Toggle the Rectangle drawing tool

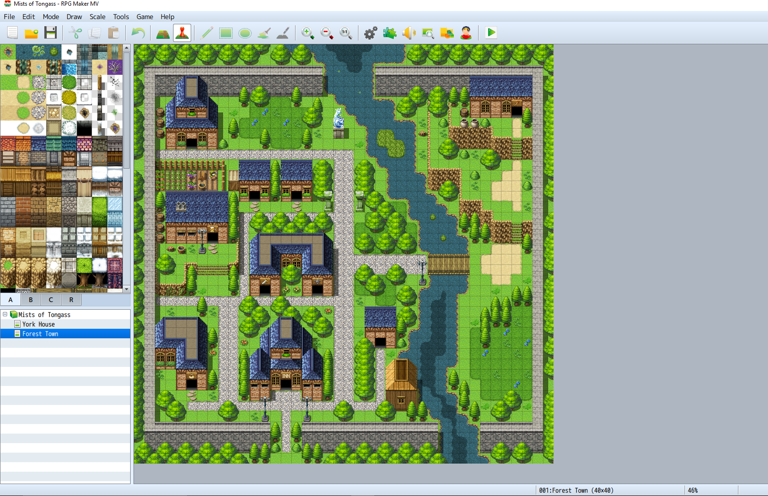tap(226, 33)
